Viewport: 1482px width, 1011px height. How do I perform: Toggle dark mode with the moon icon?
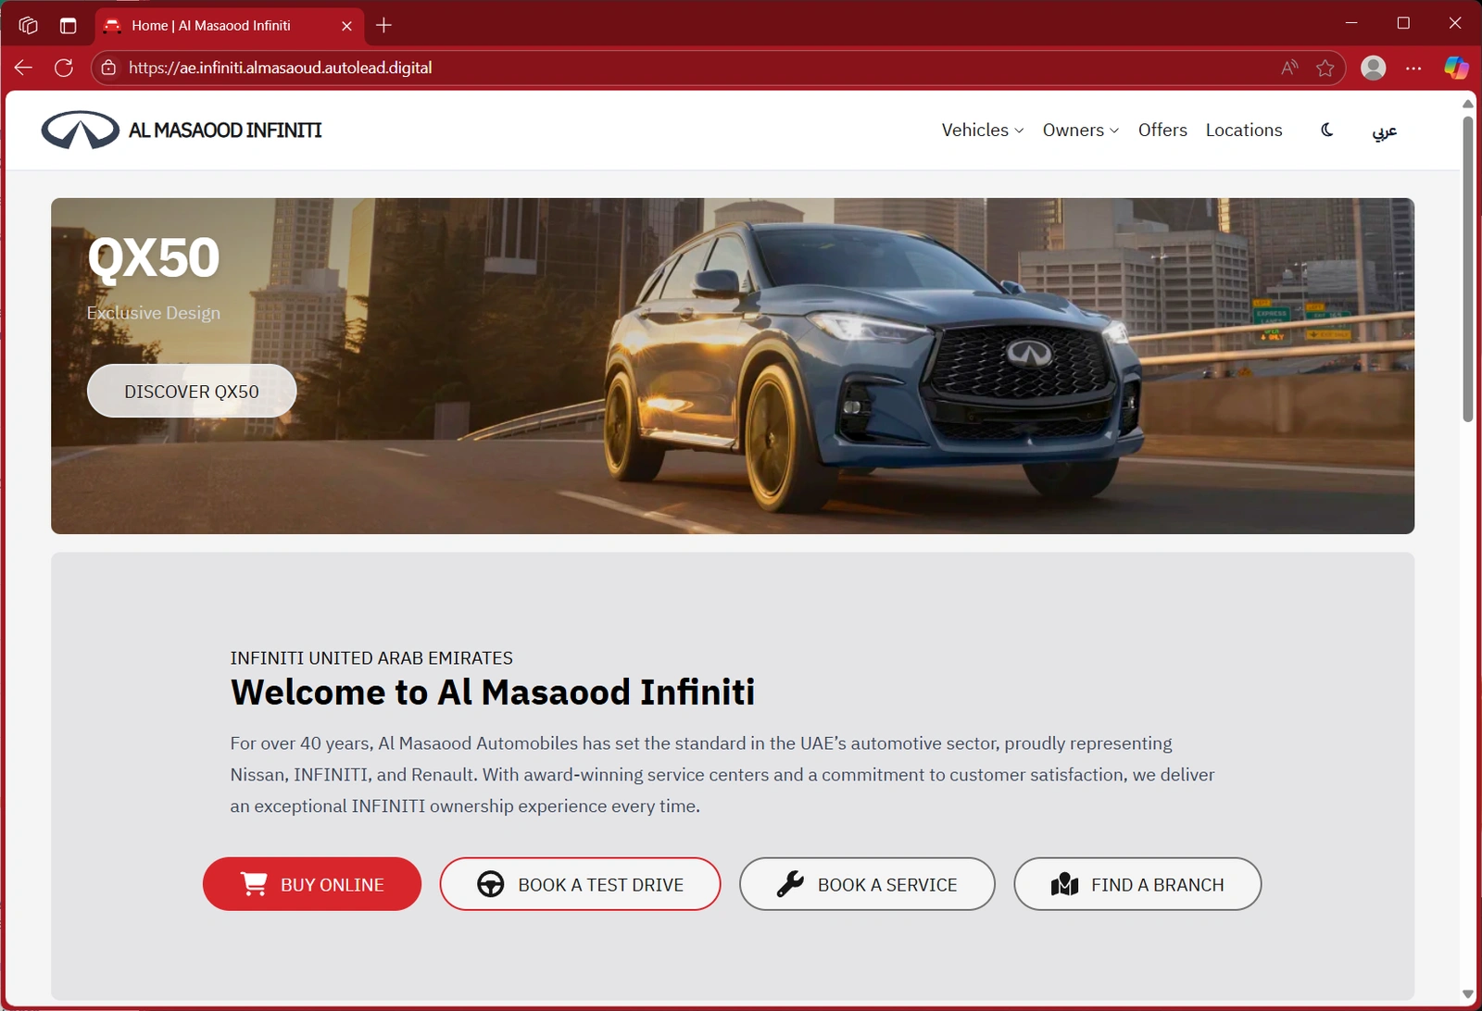(1325, 131)
